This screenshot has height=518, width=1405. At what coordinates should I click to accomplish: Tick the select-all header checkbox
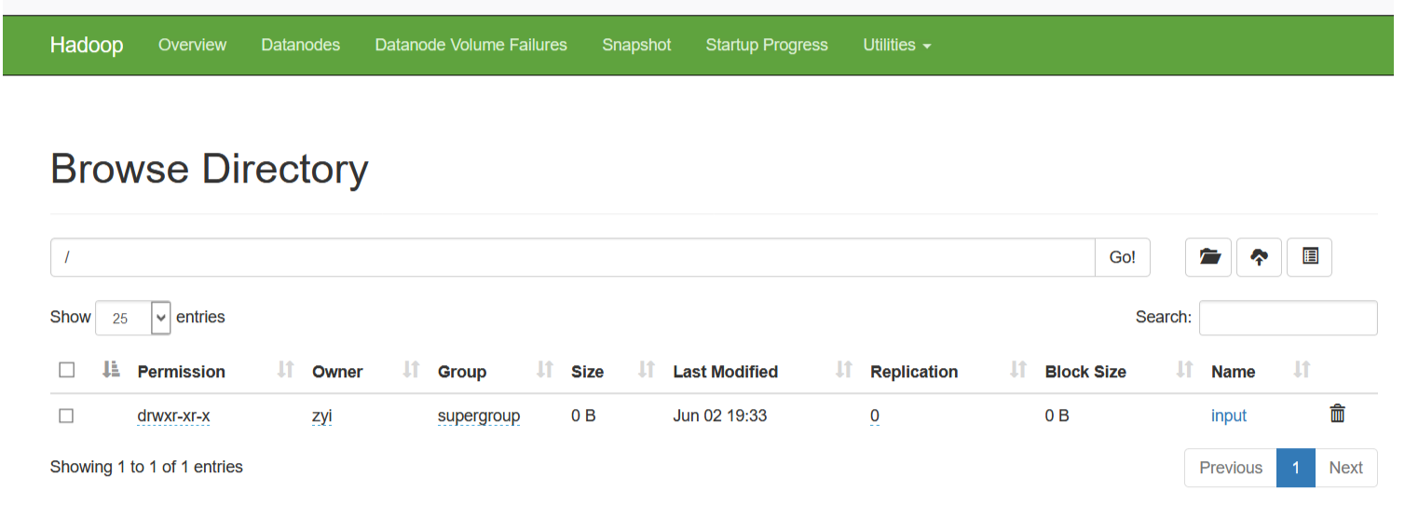tap(67, 371)
